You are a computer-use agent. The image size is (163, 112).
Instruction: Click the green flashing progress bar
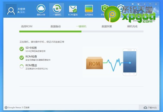[x=50, y=32]
